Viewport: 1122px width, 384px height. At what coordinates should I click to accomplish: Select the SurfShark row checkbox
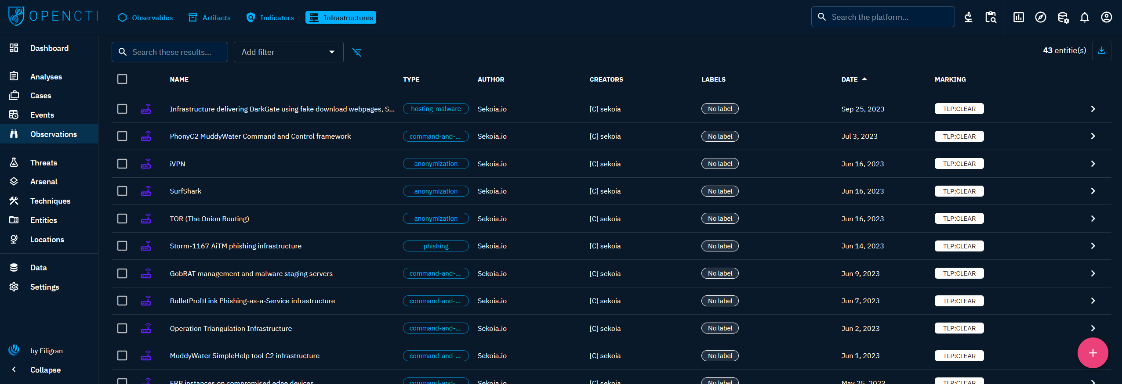click(x=122, y=191)
